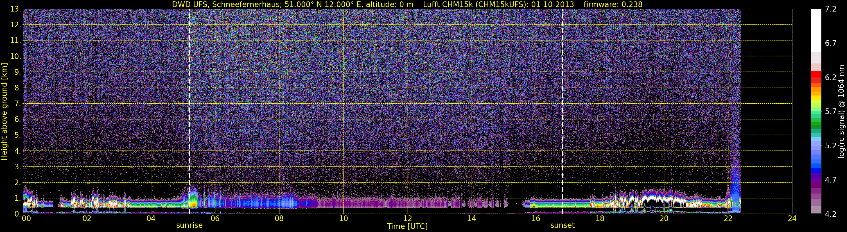Click the colorbar value '6.7'
The image size is (847, 232).
[x=831, y=43]
